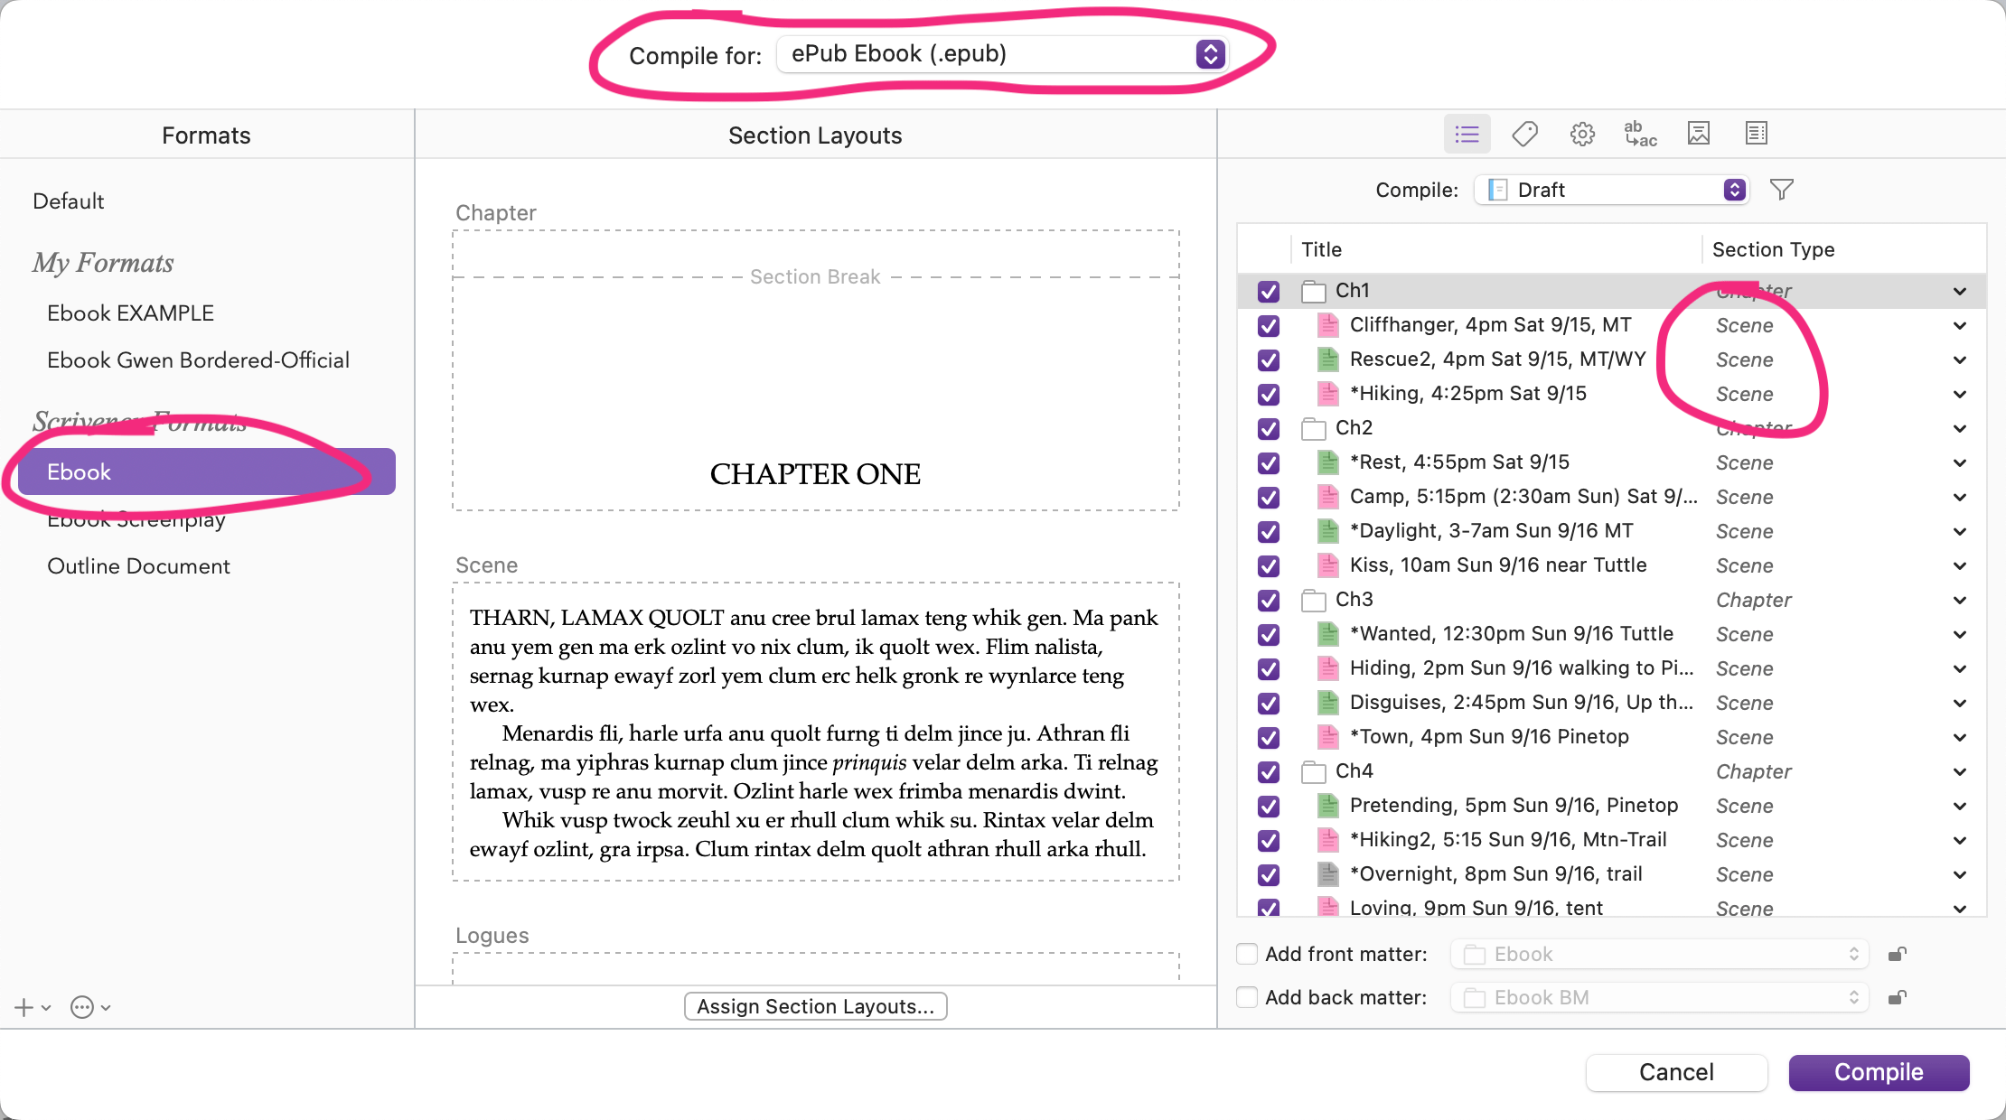
Task: Click Assign Section Layouts button
Action: tap(815, 1006)
